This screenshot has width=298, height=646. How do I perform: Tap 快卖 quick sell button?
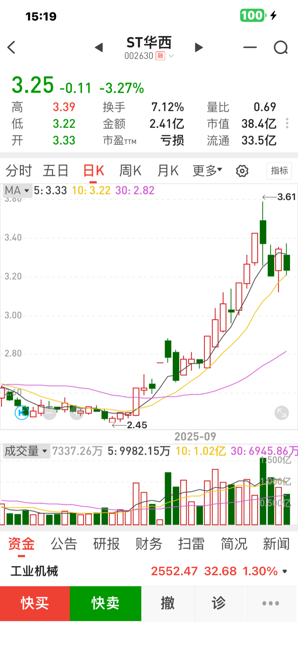point(106,603)
